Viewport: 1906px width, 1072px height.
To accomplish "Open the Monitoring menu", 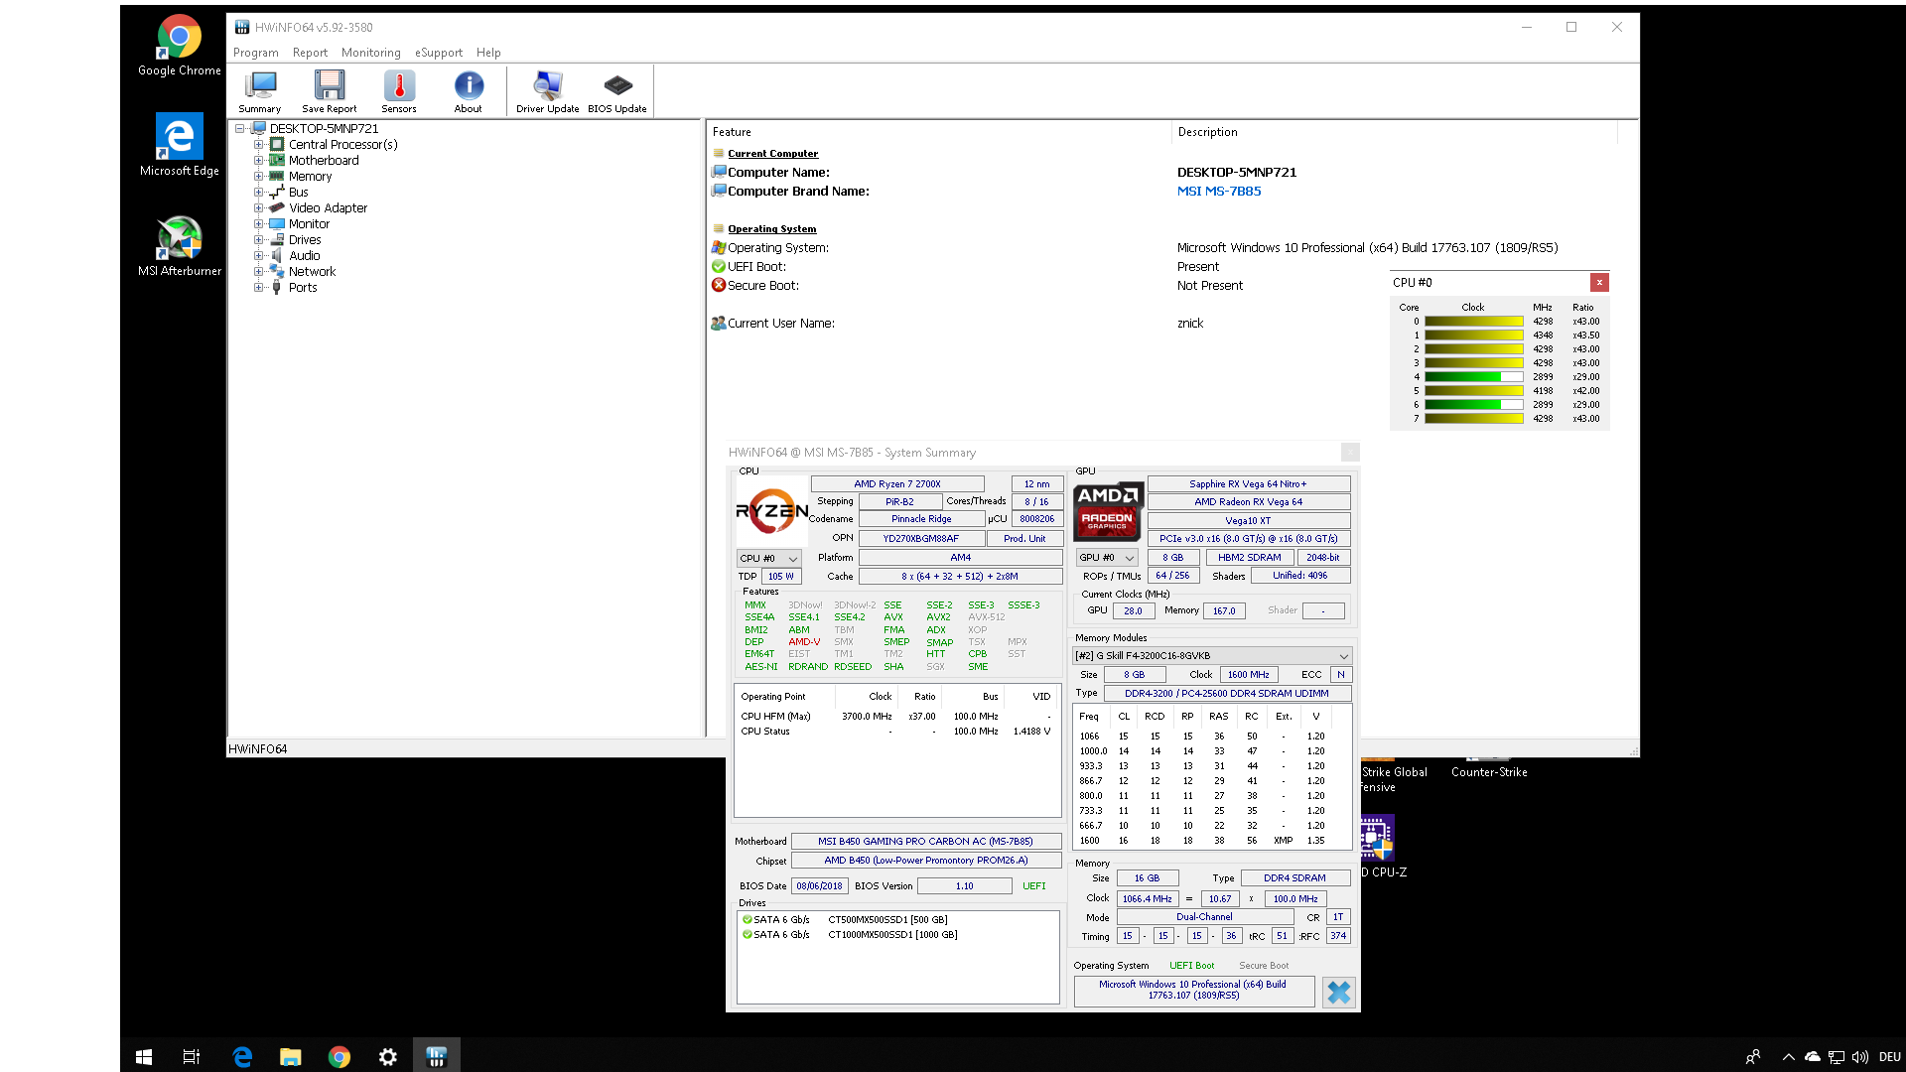I will (371, 53).
